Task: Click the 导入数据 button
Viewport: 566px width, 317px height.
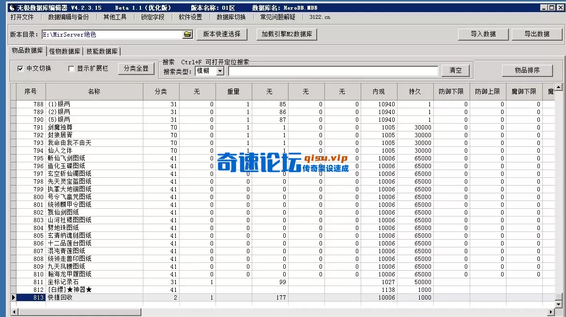Action: pos(483,34)
